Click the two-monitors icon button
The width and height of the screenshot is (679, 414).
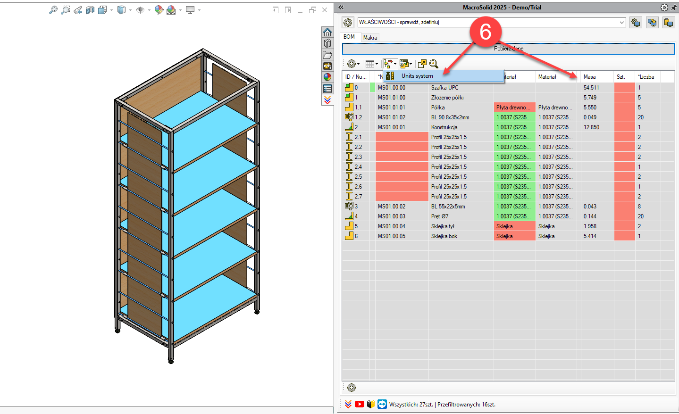pyautogui.click(x=652, y=22)
